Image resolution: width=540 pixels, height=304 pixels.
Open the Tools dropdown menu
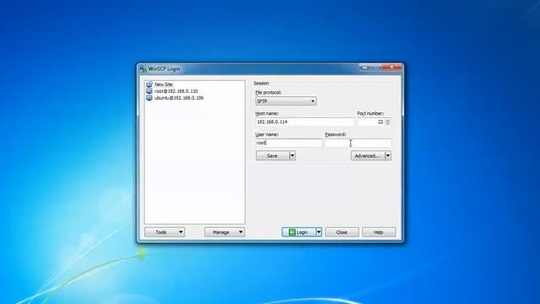tap(165, 232)
